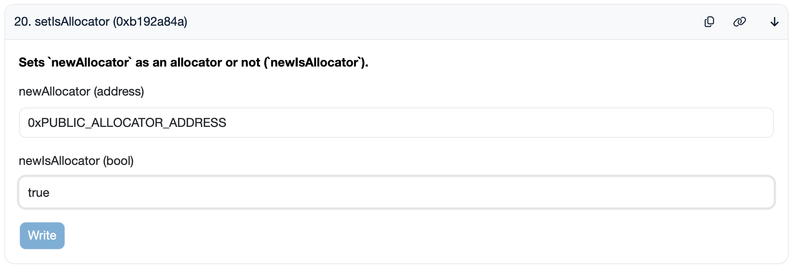Click the "newIsAllocator (bool)" field label

(76, 161)
